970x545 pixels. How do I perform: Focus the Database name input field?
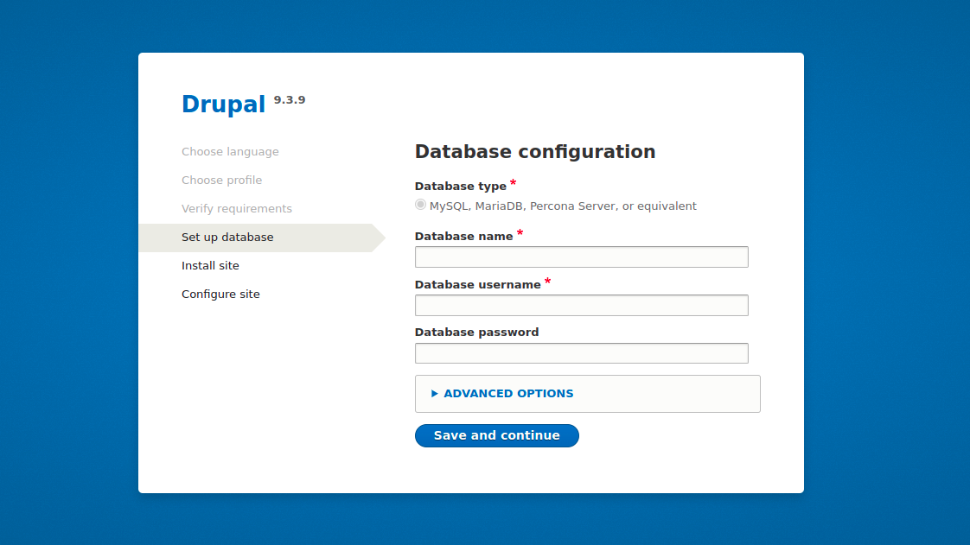pos(582,257)
